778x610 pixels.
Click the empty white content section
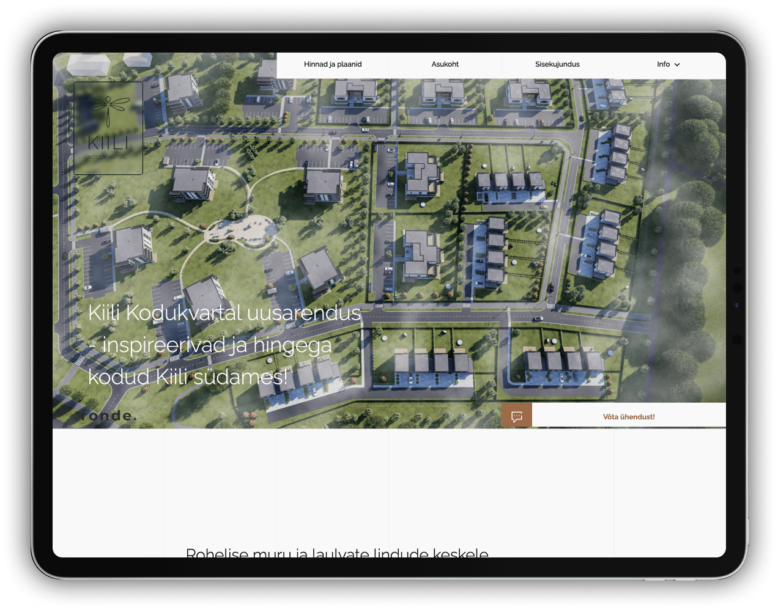point(389,483)
